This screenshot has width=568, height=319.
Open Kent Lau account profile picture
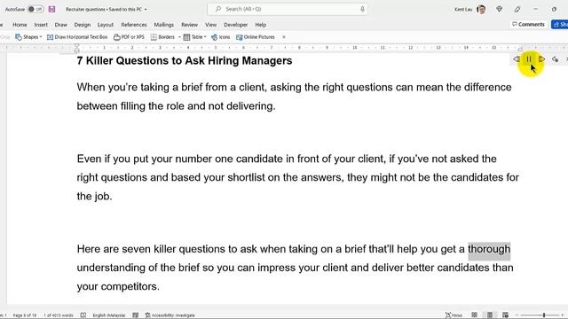pyautogui.click(x=481, y=10)
